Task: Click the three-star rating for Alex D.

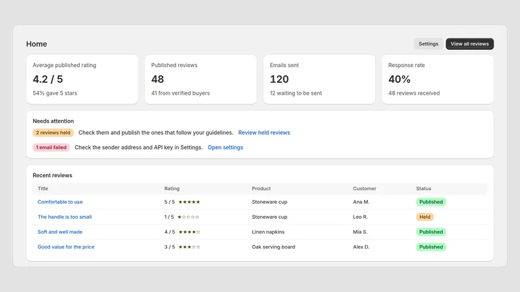Action: click(189, 247)
